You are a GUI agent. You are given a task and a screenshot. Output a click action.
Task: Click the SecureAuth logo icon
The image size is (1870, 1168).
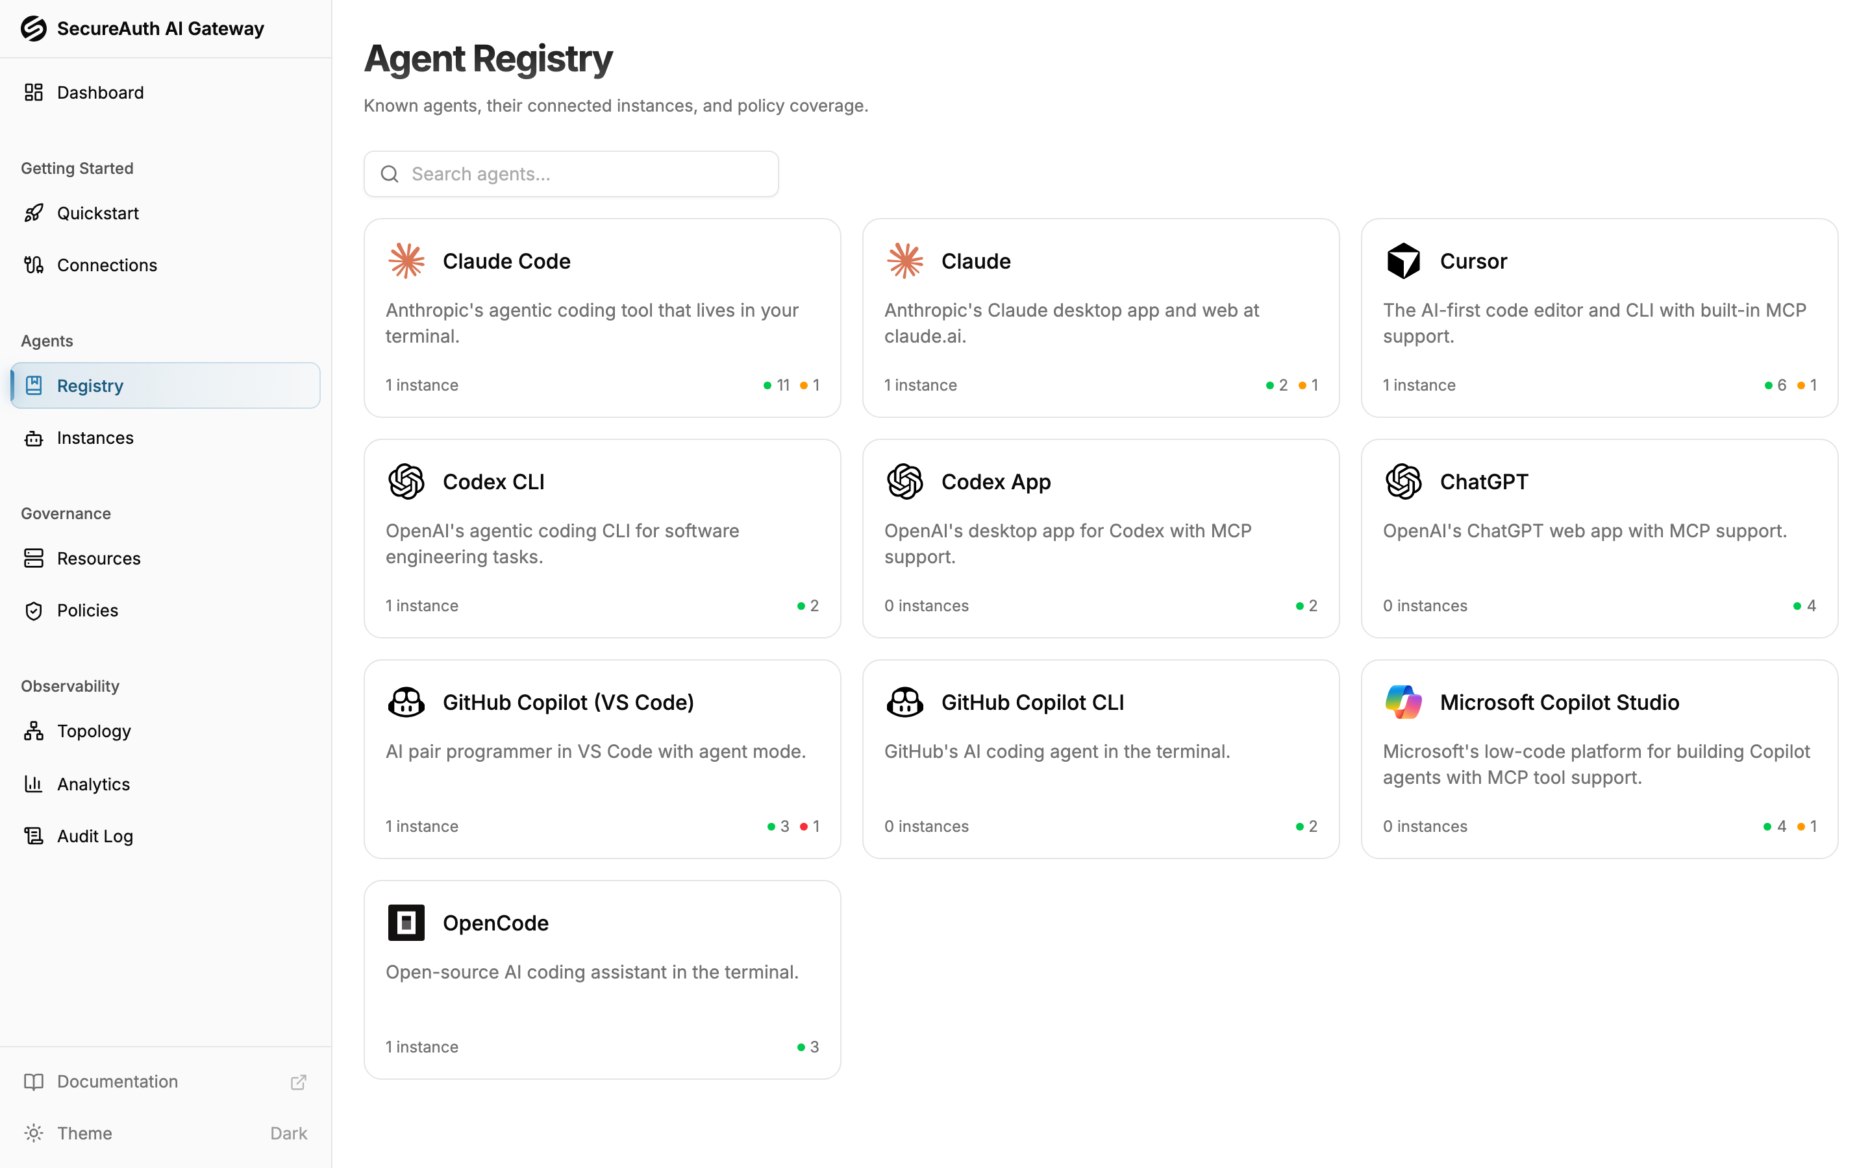click(33, 29)
